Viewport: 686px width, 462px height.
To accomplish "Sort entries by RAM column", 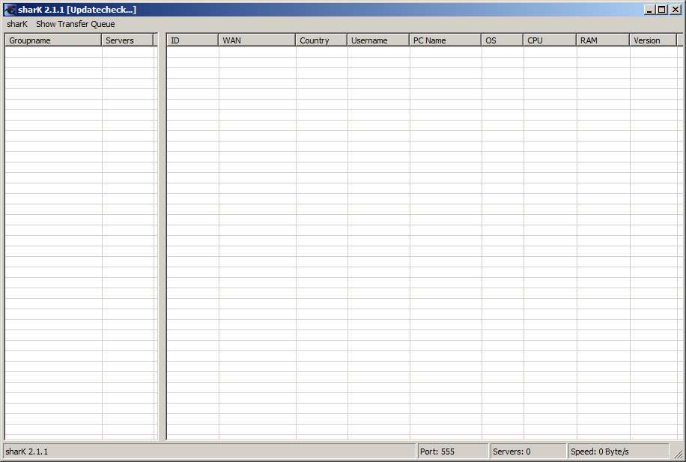I will [603, 40].
